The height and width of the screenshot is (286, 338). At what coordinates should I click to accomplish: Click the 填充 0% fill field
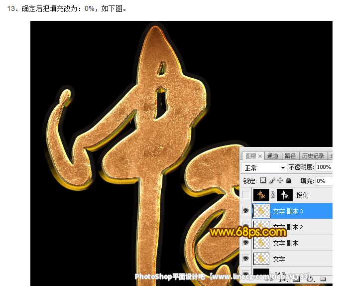click(324, 180)
